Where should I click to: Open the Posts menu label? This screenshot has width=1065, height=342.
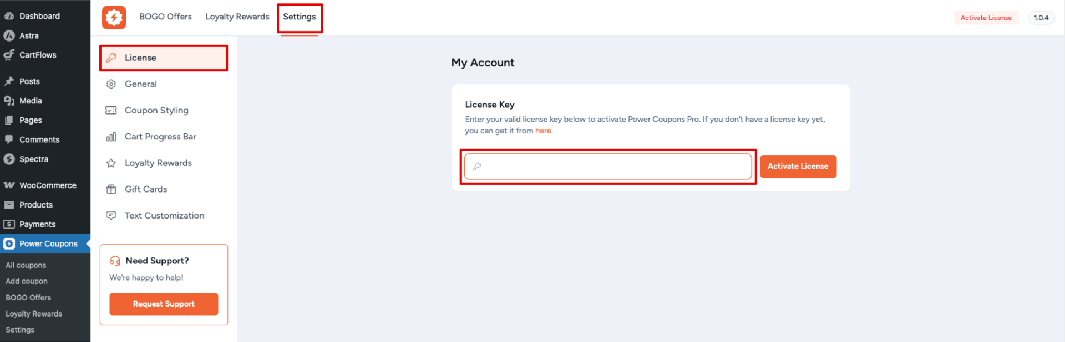(x=29, y=81)
